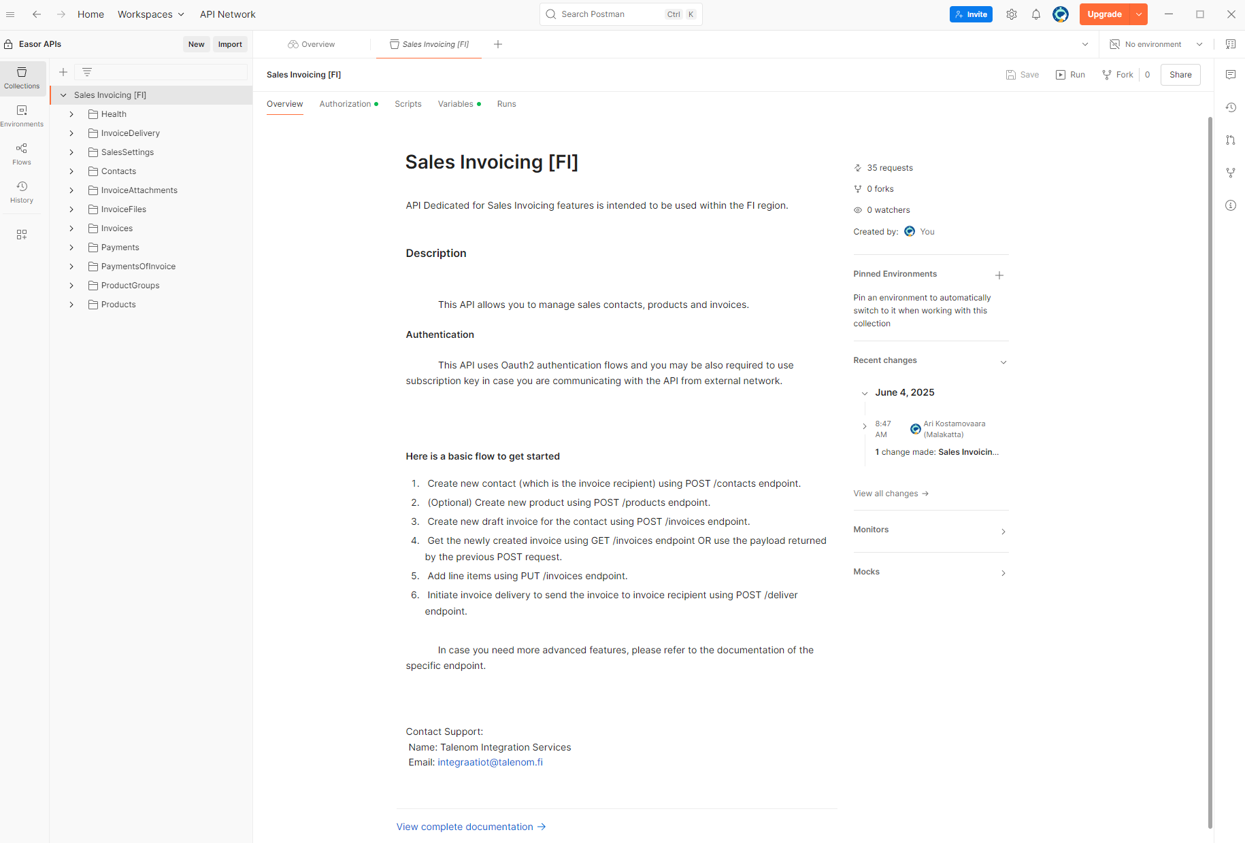
Task: Open the Upgrade dropdown arrow
Action: 1139,14
